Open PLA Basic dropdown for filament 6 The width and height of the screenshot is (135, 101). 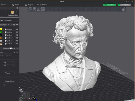point(9,35)
